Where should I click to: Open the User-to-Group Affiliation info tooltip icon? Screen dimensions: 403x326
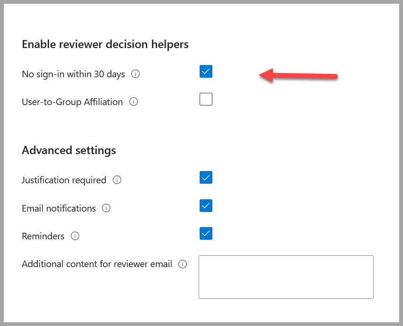(134, 102)
